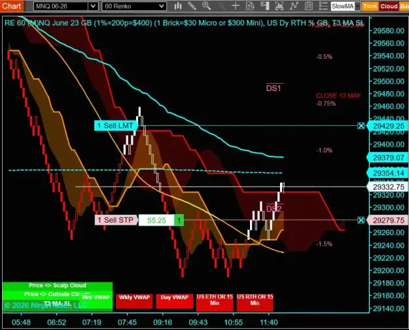
Task: Open the Chart tab
Action: coord(12,6)
